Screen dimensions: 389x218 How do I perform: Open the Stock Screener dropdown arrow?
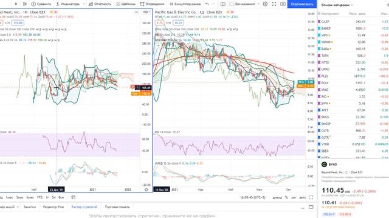[18, 207]
